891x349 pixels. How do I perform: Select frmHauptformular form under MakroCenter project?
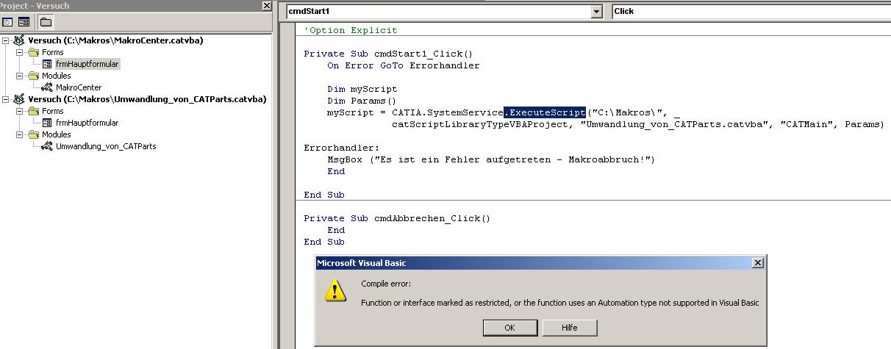click(x=87, y=64)
